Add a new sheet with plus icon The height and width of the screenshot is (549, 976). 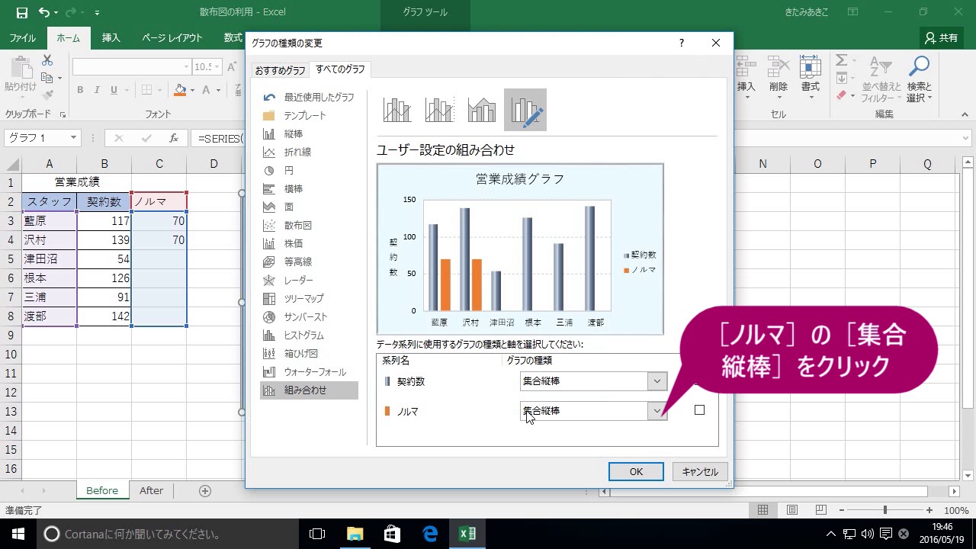tap(204, 491)
